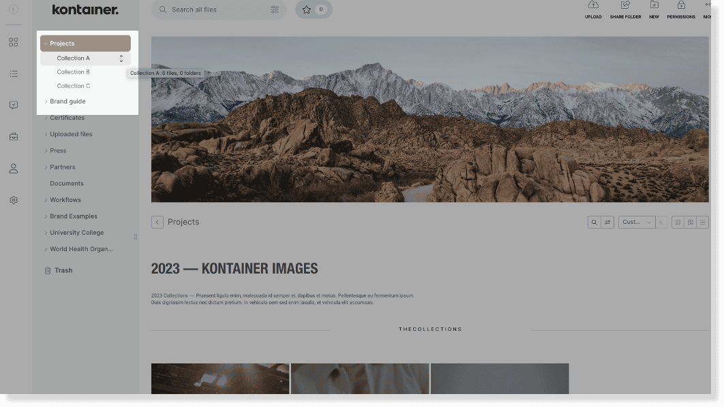
Task: Click the Share Folder icon
Action: click(624, 8)
